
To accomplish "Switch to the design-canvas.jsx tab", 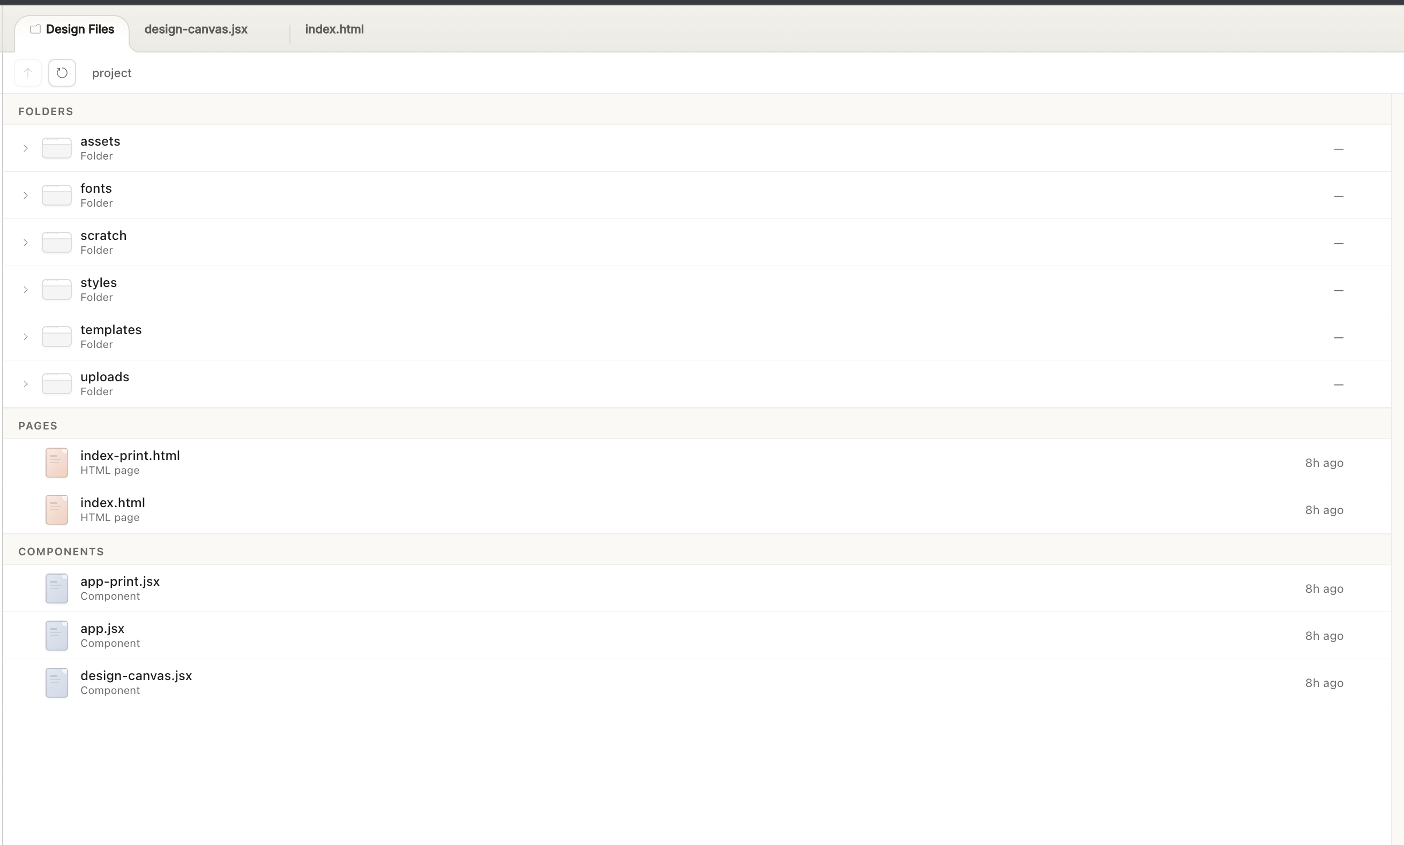I will click(x=195, y=29).
